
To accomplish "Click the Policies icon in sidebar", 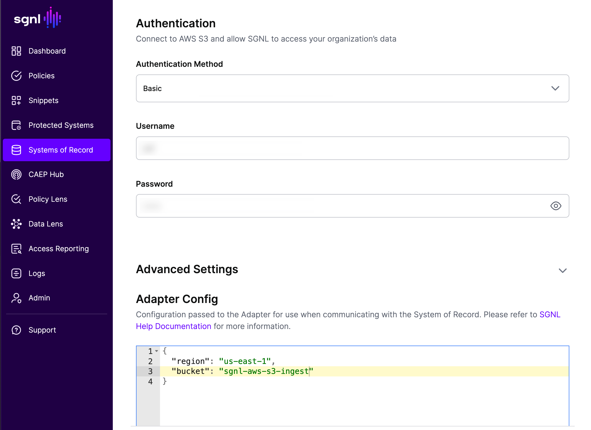I will [16, 76].
